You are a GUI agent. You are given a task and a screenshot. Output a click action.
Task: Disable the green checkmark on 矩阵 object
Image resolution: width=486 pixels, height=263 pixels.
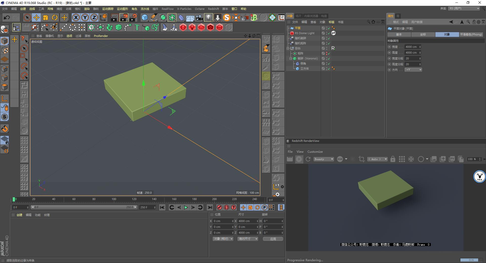(329, 53)
